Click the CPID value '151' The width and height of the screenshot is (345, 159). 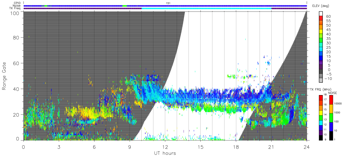[x=168, y=3]
